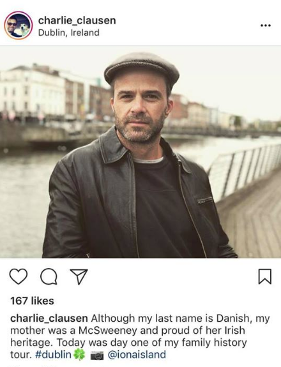
Task: Tap the camera emoji in caption
Action: coord(97,356)
